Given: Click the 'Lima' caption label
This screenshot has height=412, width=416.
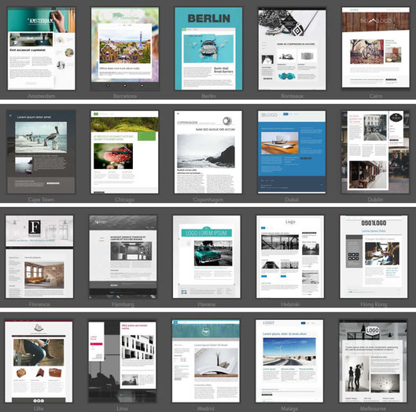Looking at the screenshot, I should [x=123, y=409].
